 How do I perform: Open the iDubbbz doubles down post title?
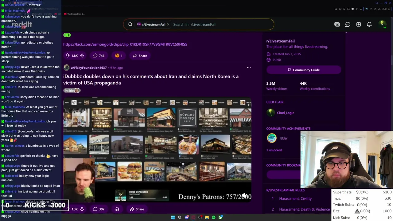[x=151, y=79]
